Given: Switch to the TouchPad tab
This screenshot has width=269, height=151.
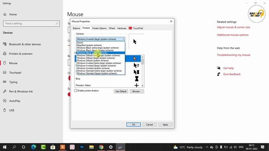Looking at the screenshot, I should tap(136, 28).
